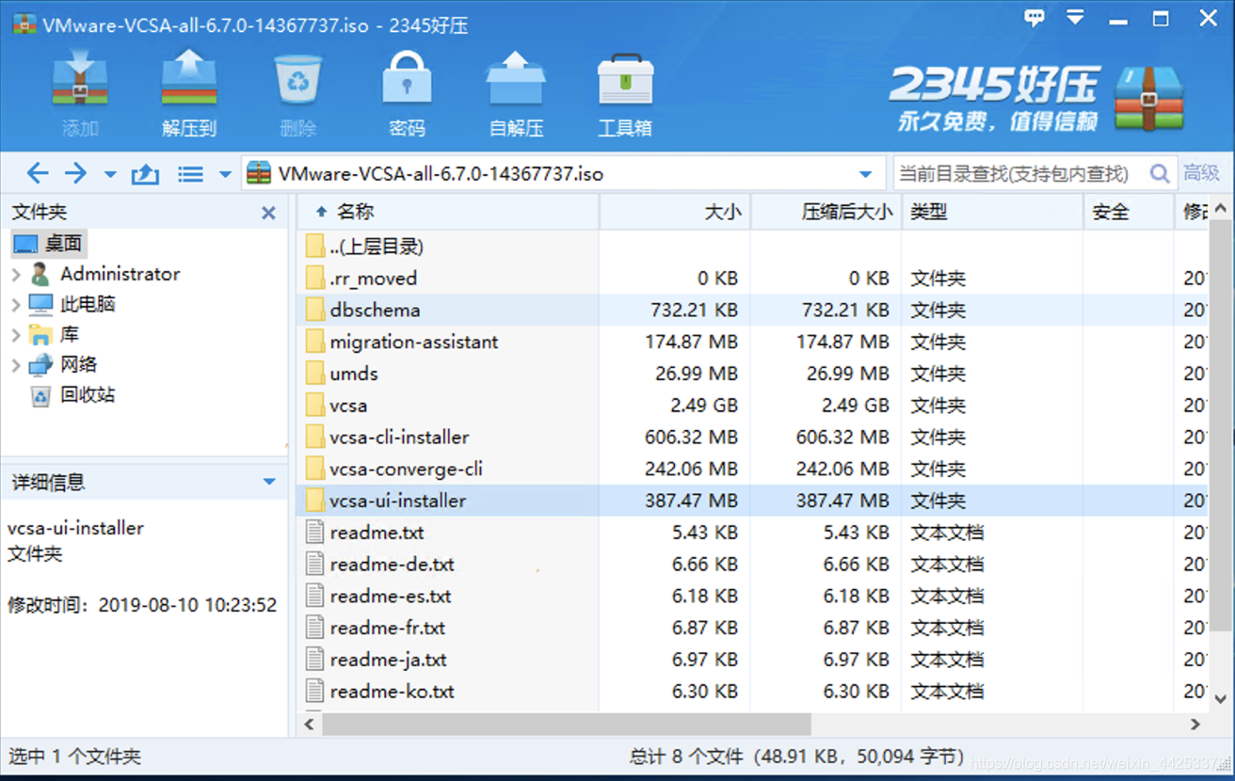Click the horizontal scrollbar thumb

point(567,725)
